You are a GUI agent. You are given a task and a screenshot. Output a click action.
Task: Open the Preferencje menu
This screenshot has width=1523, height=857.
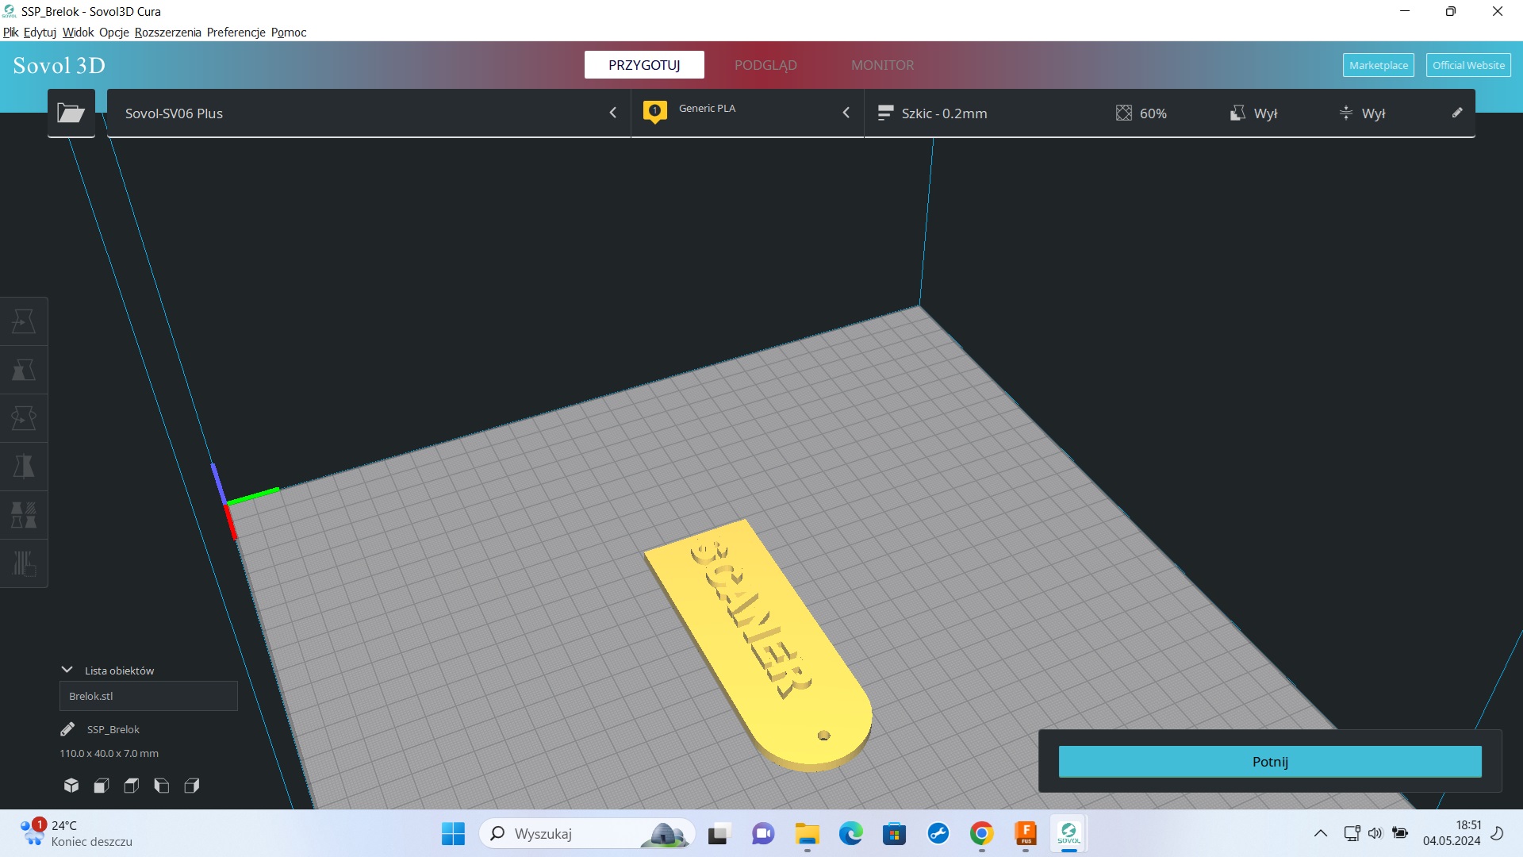click(236, 33)
